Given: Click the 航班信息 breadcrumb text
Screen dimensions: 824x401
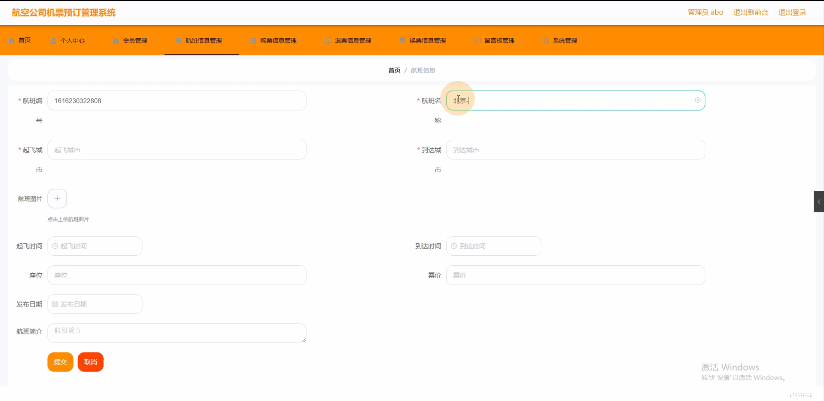Looking at the screenshot, I should point(423,70).
